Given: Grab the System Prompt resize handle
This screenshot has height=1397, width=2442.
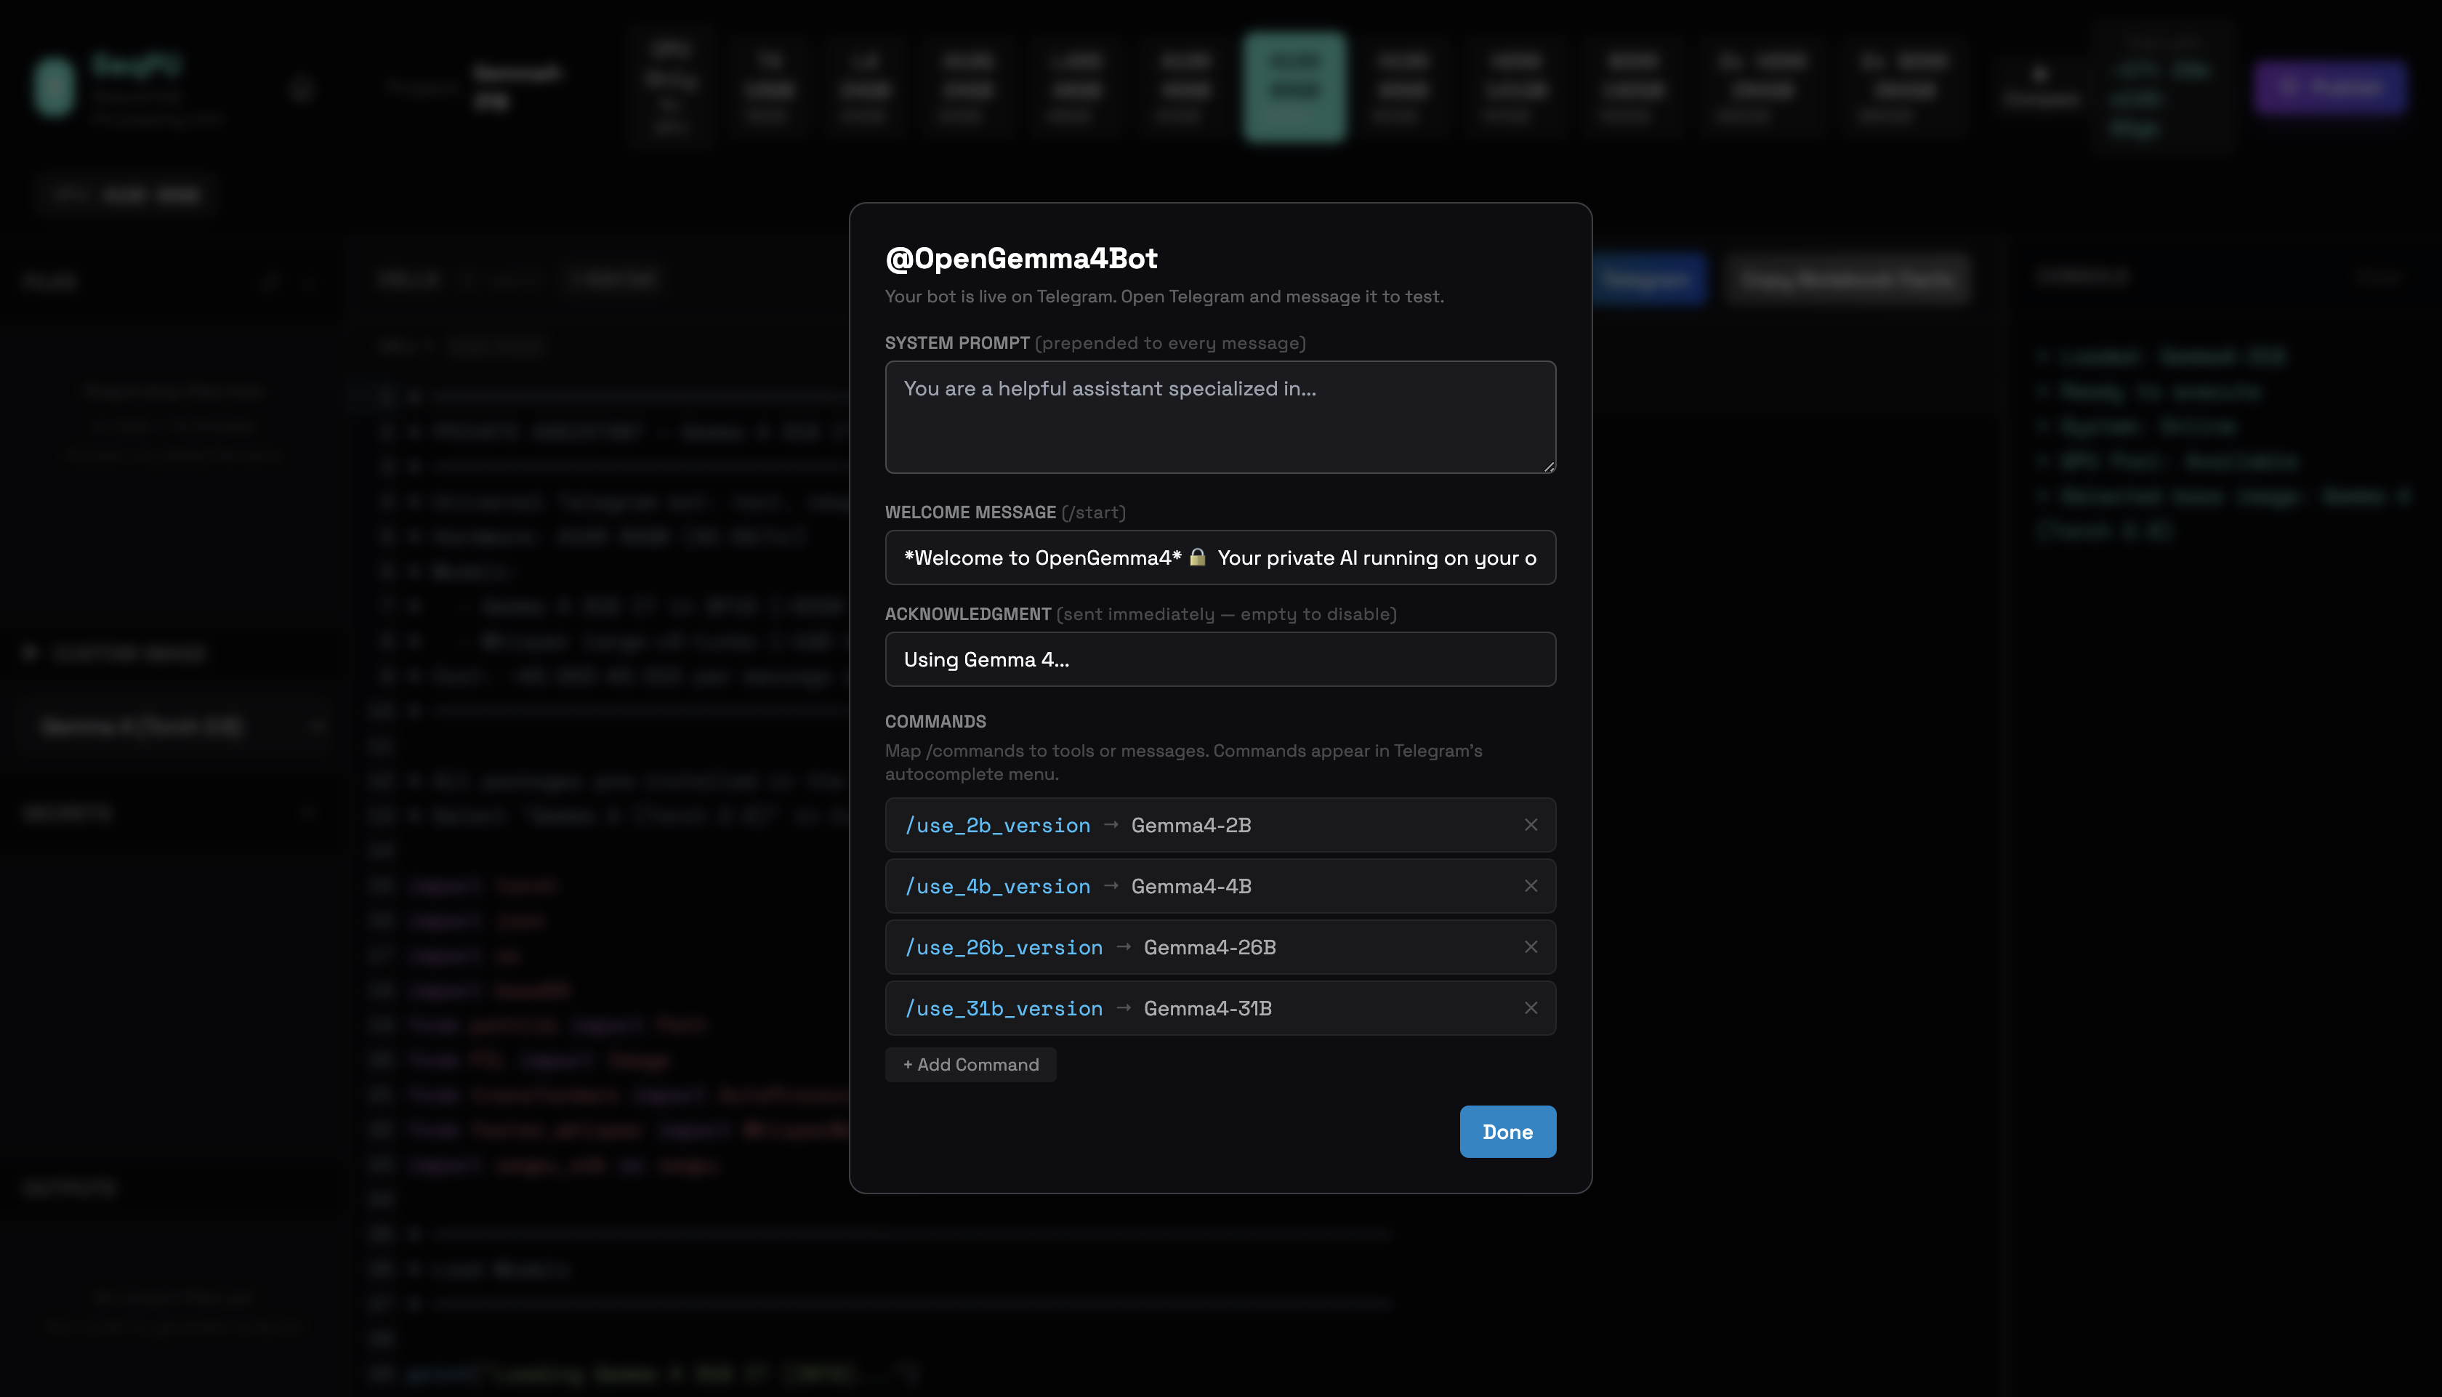Looking at the screenshot, I should click(1548, 467).
